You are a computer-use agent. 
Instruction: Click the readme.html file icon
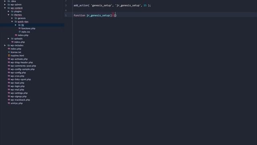pos(9,56)
